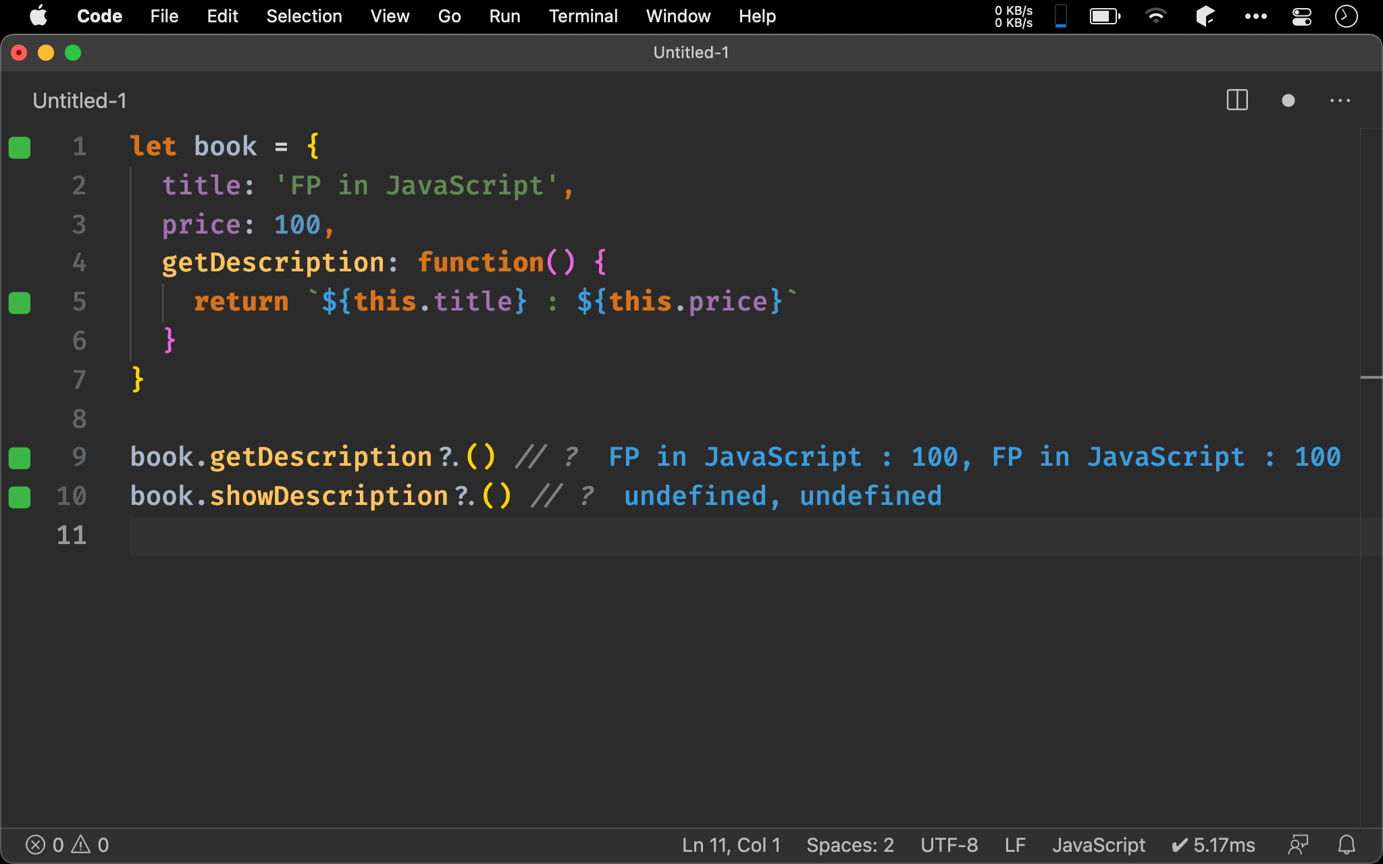Click the green coverage marker on line 10
The height and width of the screenshot is (864, 1383).
(20, 497)
